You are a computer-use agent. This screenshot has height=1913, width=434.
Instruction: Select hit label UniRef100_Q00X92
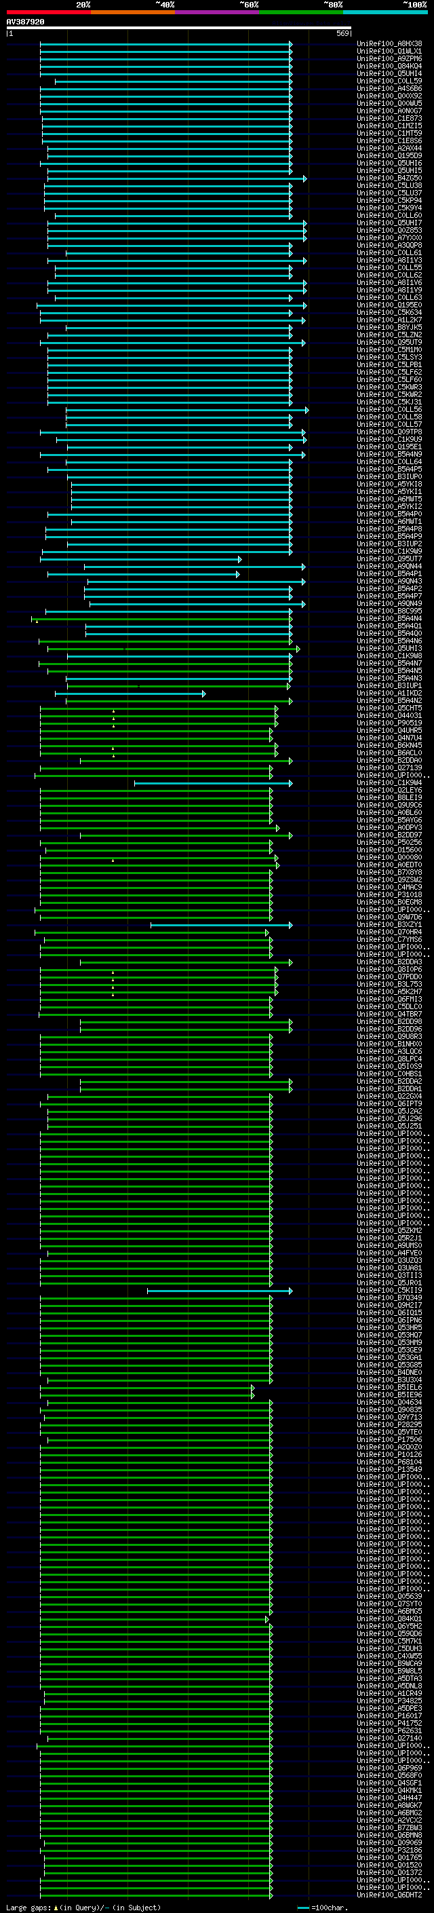tap(389, 96)
